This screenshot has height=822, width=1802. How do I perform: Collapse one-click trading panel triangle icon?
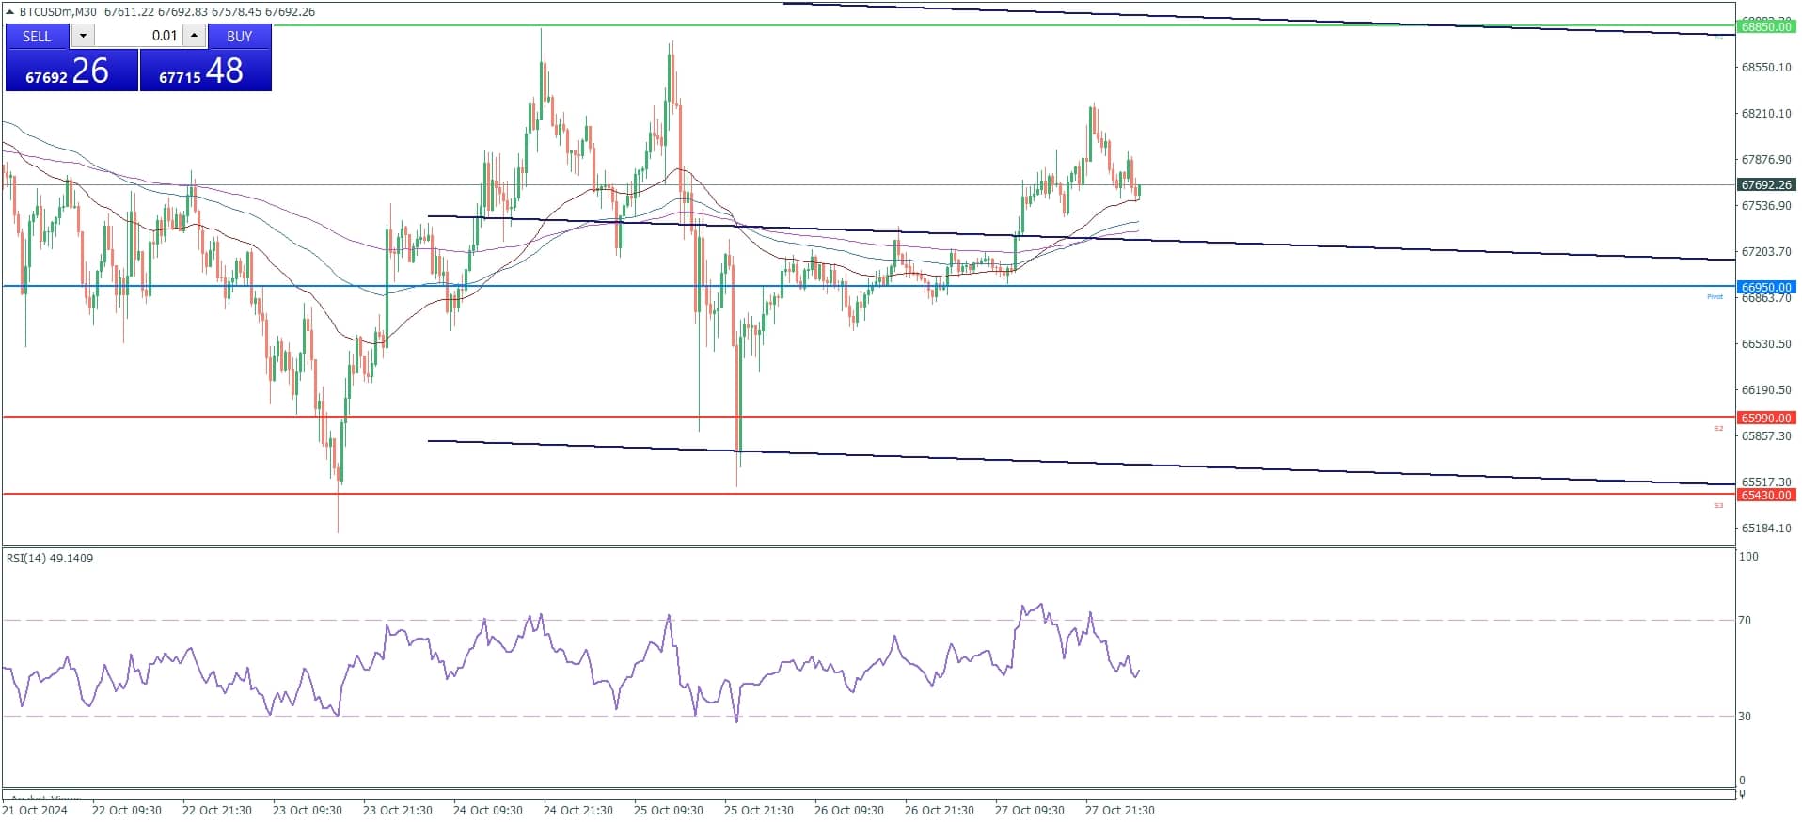(x=10, y=12)
